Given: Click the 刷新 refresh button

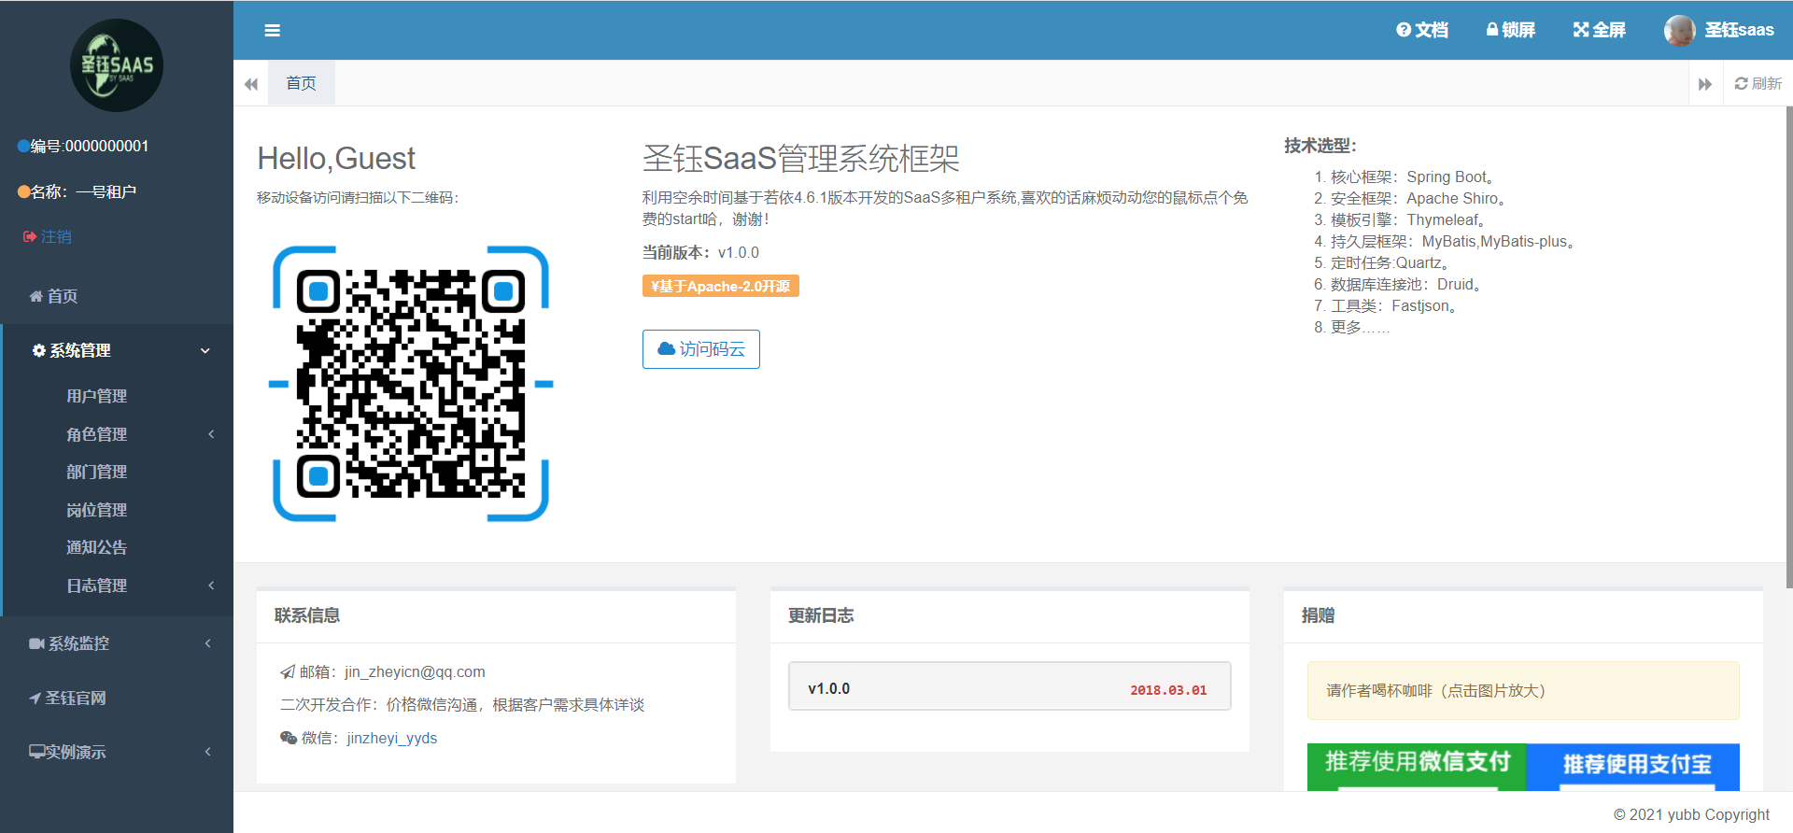Looking at the screenshot, I should click(x=1758, y=84).
